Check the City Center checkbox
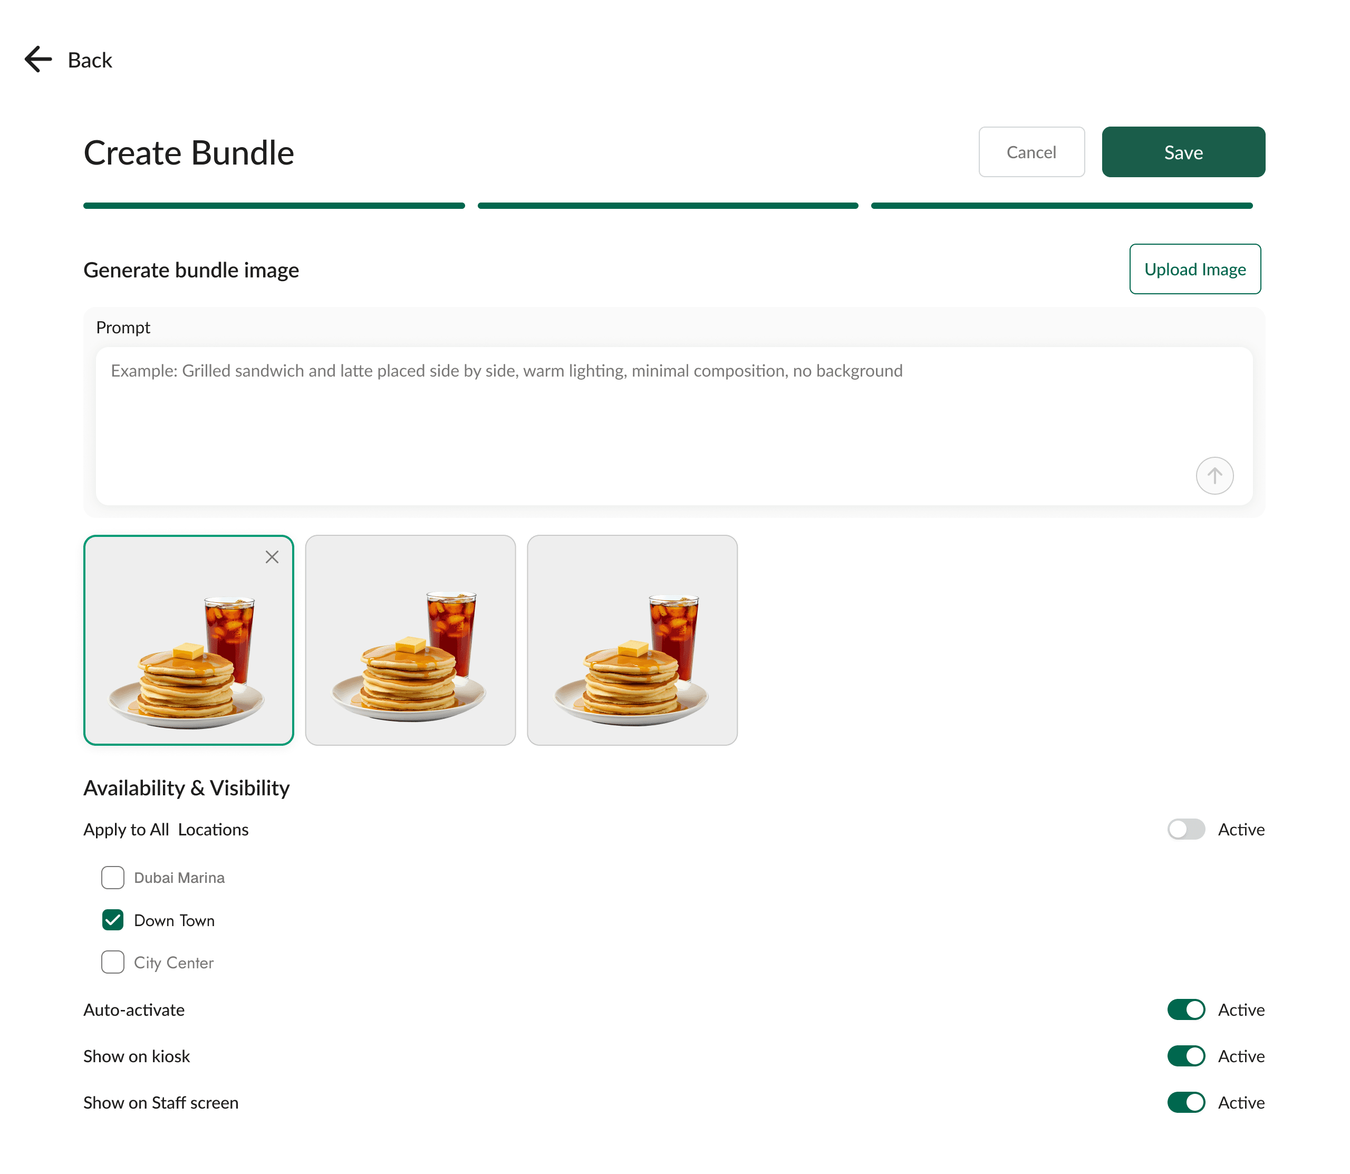The image size is (1350, 1174). pyautogui.click(x=113, y=963)
